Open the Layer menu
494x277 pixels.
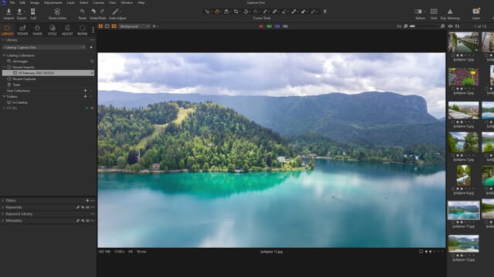(71, 2)
